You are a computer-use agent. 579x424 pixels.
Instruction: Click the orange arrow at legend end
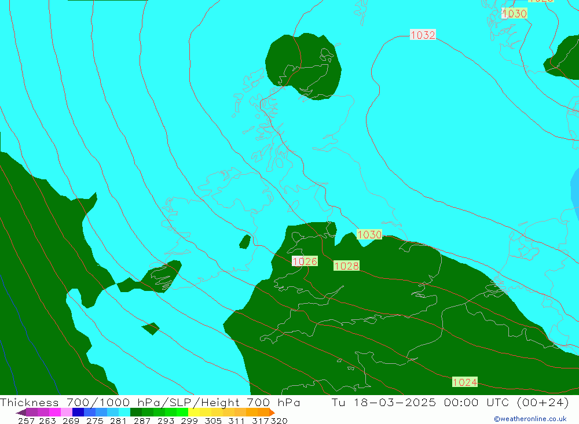point(272,412)
